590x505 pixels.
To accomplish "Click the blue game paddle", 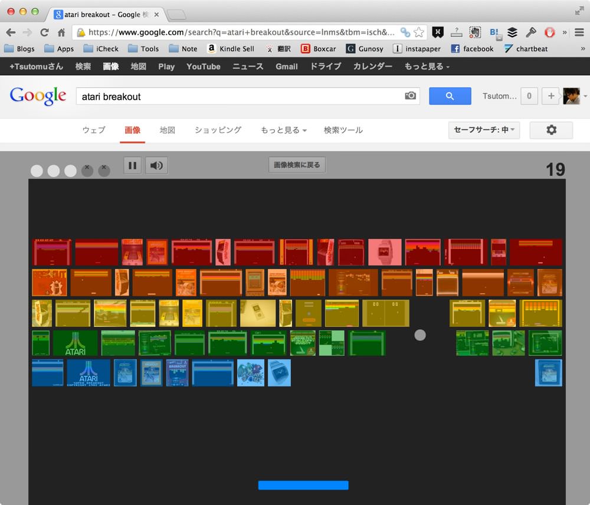I will click(303, 485).
